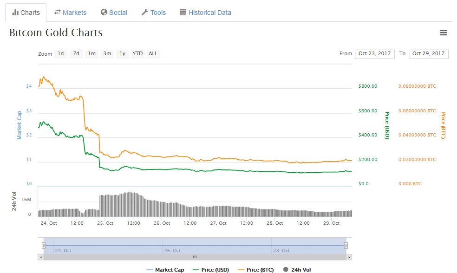This screenshot has height=273, width=457.
Task: Open the Historical Data tab
Action: (x=205, y=13)
